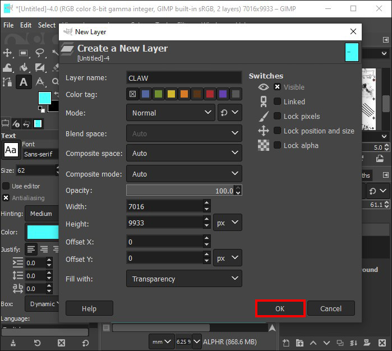The width and height of the screenshot is (392, 351).
Task: Click the Help button in dialog
Action: click(x=89, y=308)
